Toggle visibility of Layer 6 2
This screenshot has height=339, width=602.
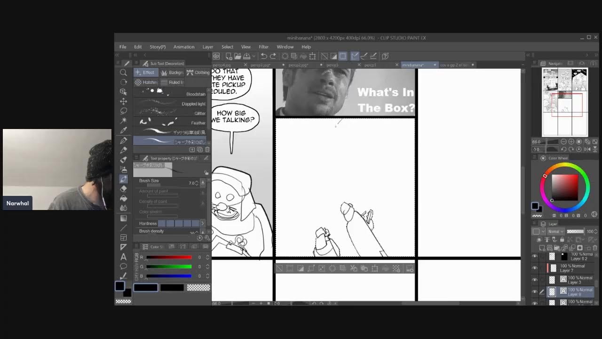534,257
